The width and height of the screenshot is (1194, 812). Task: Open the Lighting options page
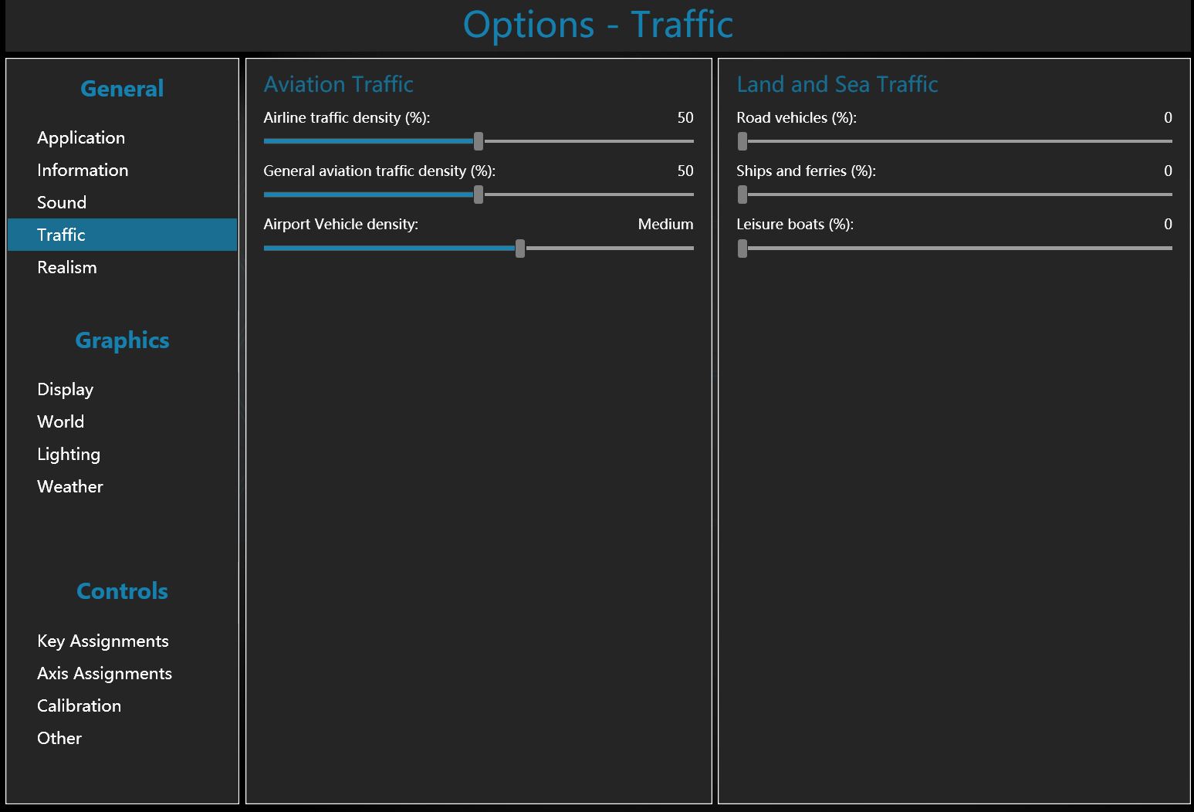(x=69, y=454)
